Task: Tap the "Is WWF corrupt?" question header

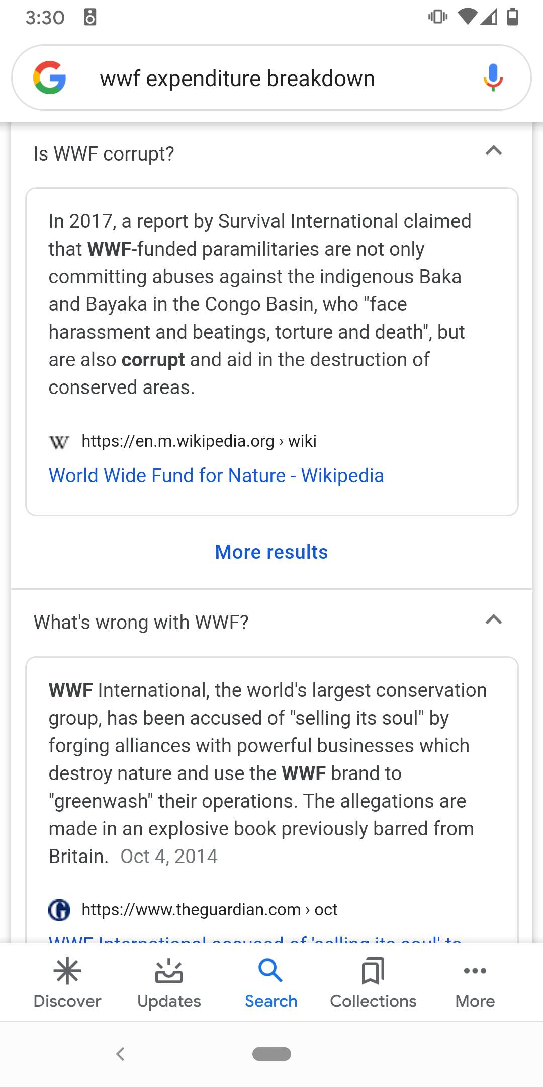Action: pyautogui.click(x=104, y=154)
